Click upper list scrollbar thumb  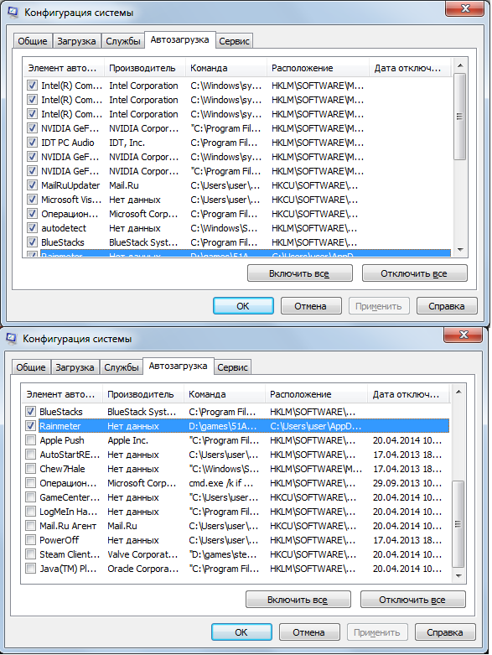[460, 117]
